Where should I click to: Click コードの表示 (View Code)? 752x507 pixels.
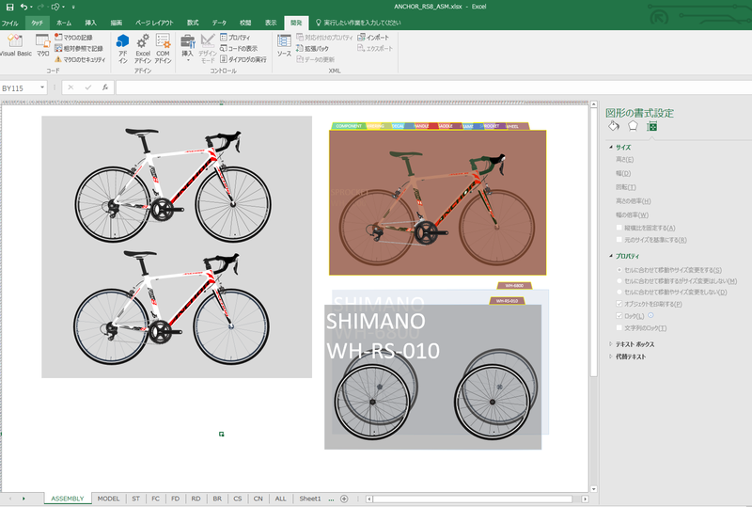click(x=239, y=48)
